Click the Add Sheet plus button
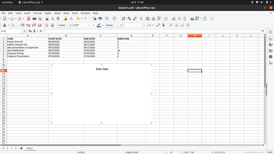Image resolution: width=274 pixels, height=154 pixels. pyautogui.click(x=21, y=148)
